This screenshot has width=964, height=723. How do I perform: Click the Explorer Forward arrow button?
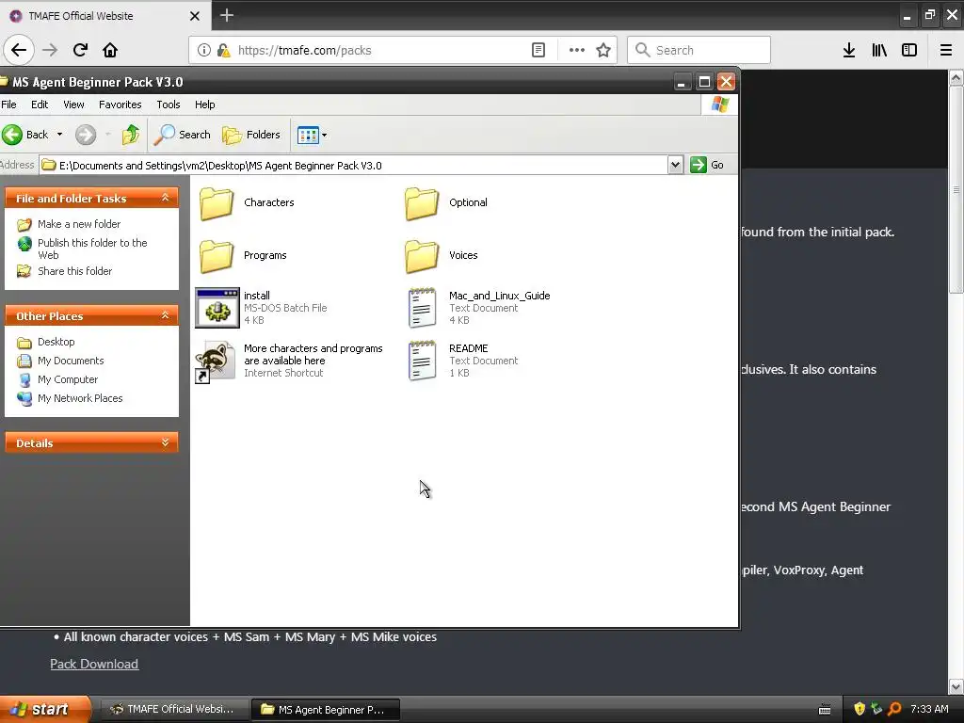[86, 135]
